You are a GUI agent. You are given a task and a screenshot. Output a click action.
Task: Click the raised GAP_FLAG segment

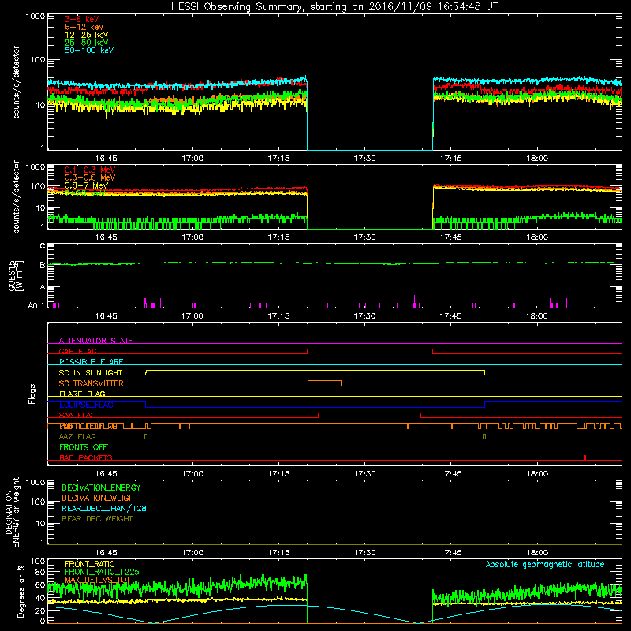coord(370,349)
